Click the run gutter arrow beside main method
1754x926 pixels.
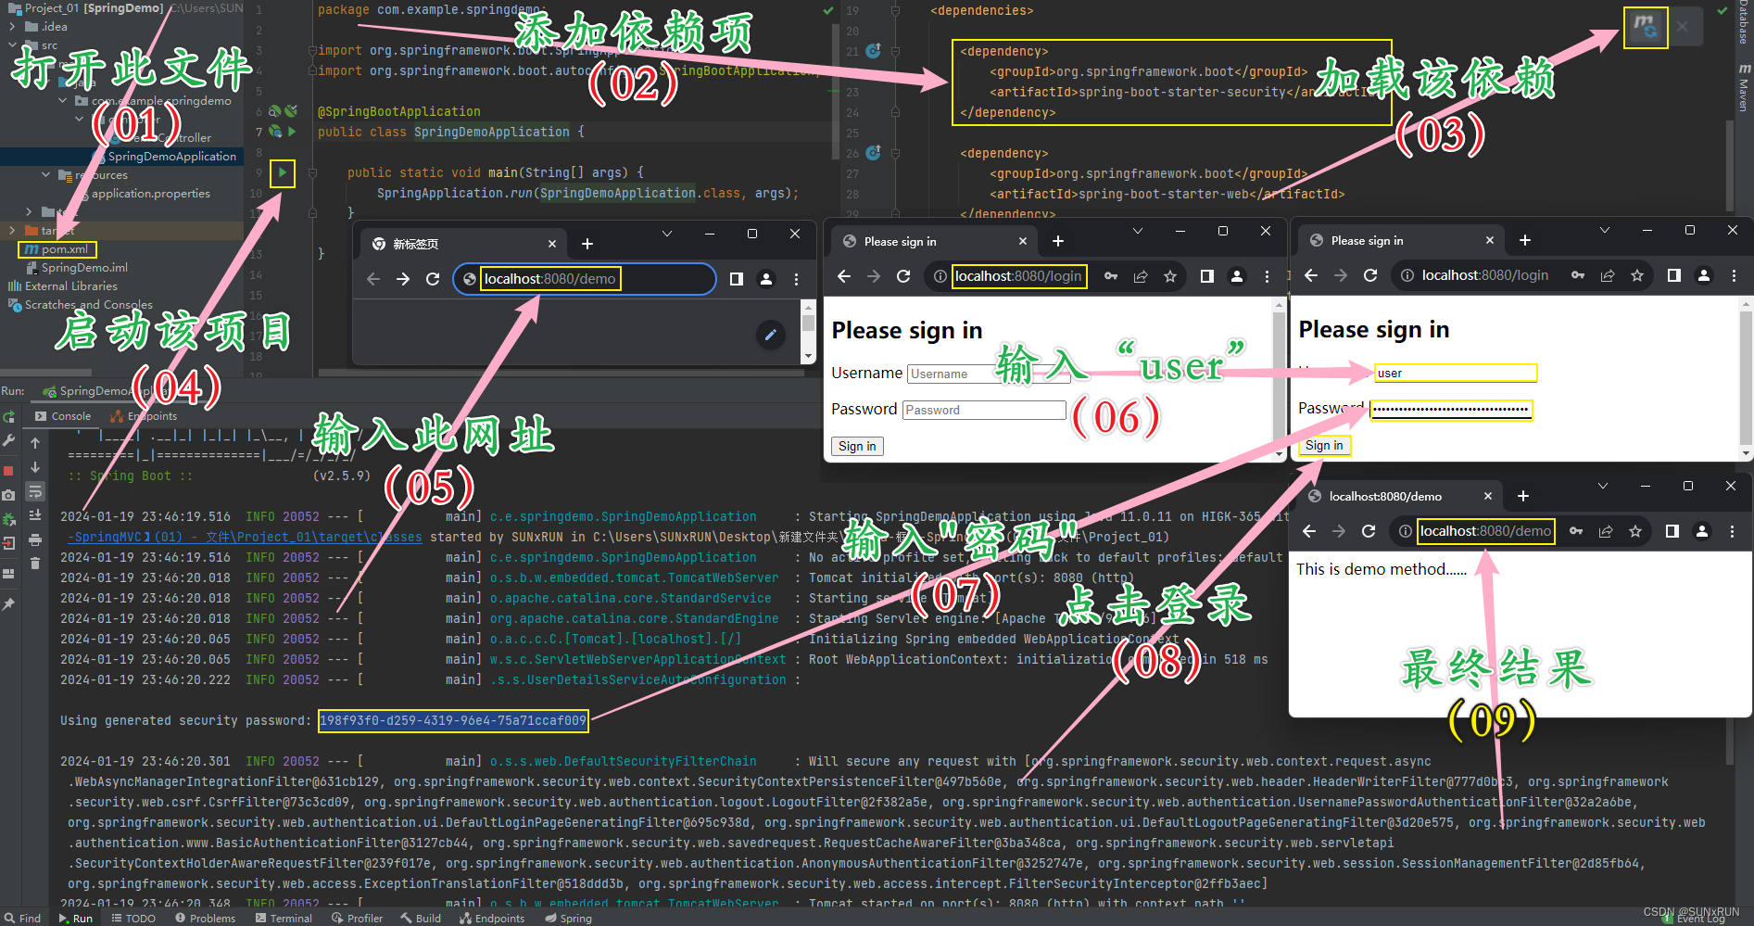(x=283, y=172)
